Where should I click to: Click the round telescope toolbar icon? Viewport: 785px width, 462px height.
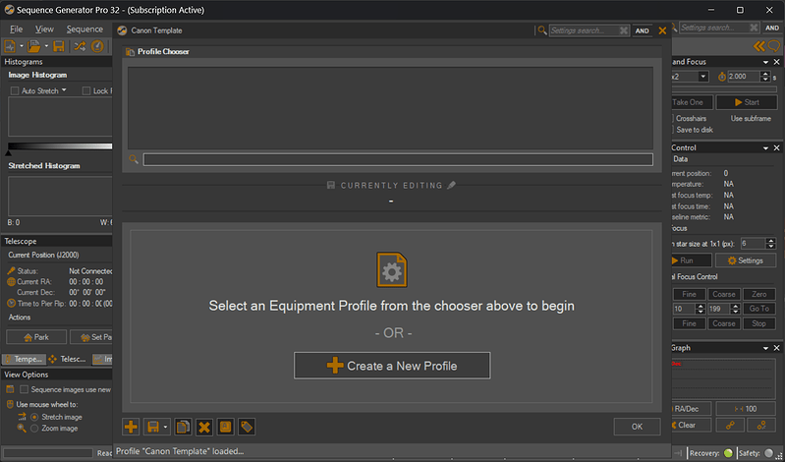tap(97, 46)
